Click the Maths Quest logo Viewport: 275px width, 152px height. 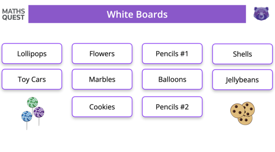pos(13,15)
